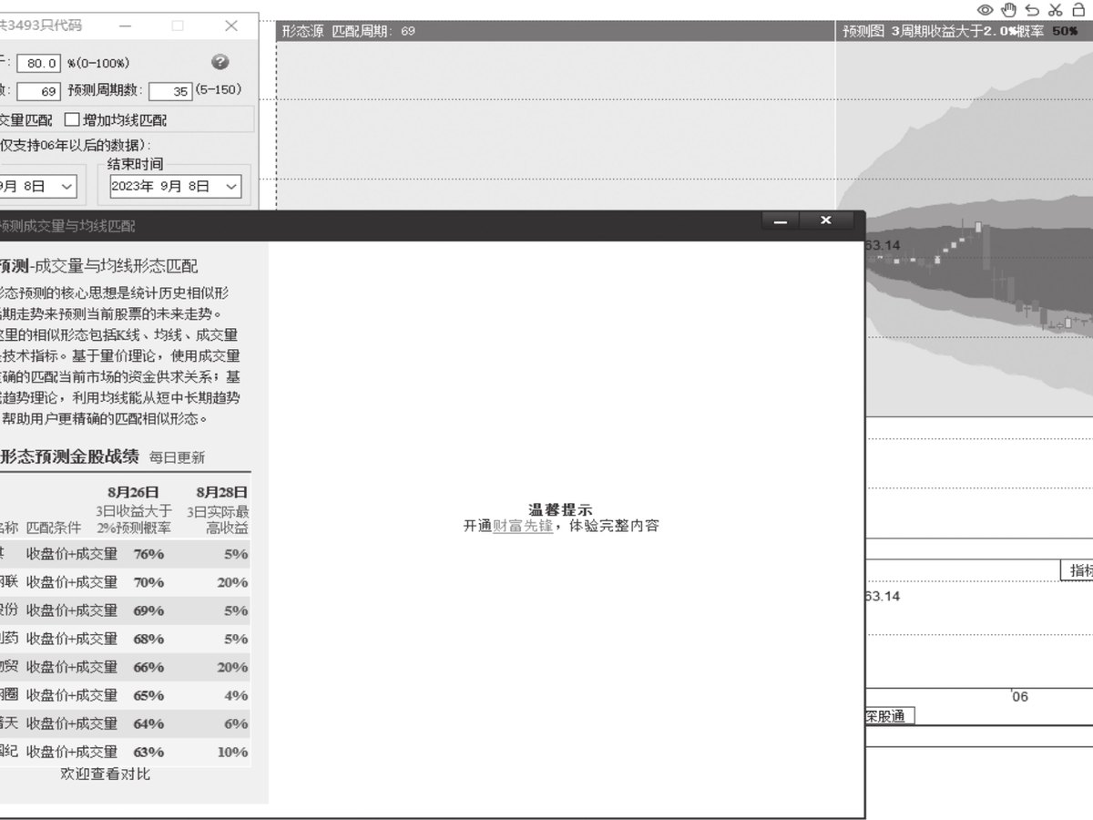The image size is (1093, 820).
Task: Click the input field showing 69
Action: 39,92
